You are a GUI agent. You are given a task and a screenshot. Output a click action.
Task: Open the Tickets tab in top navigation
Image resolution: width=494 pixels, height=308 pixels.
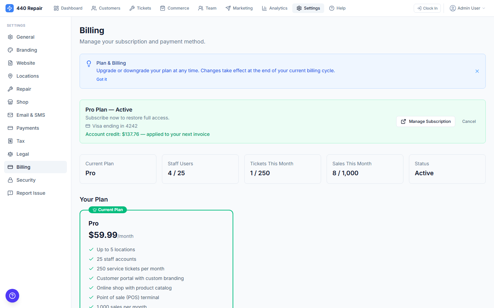pos(140,8)
